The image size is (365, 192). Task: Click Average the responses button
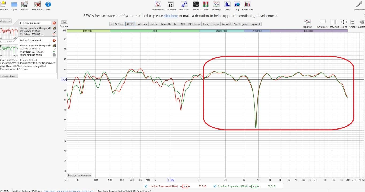point(79,175)
